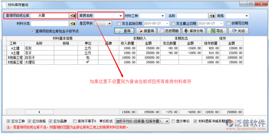Click lookup icon next to 名称 field
Image resolution: width=269 pixels, height=134 pixels.
(212, 16)
